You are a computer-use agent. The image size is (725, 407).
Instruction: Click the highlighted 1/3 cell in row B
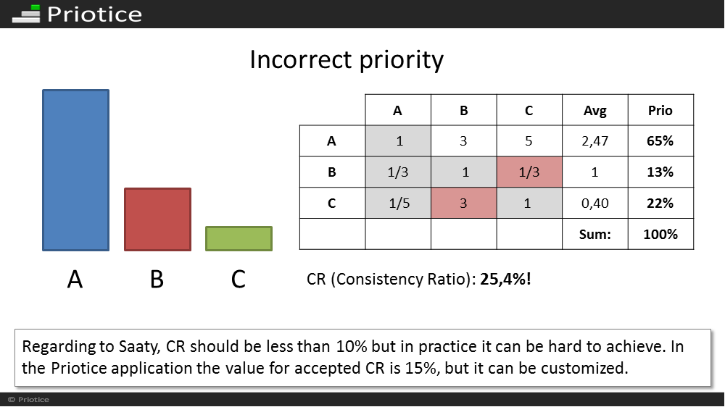click(x=529, y=172)
